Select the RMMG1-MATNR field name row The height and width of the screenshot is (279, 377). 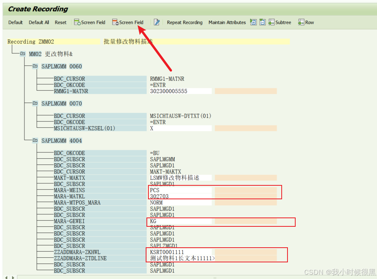pyautogui.click(x=100, y=91)
